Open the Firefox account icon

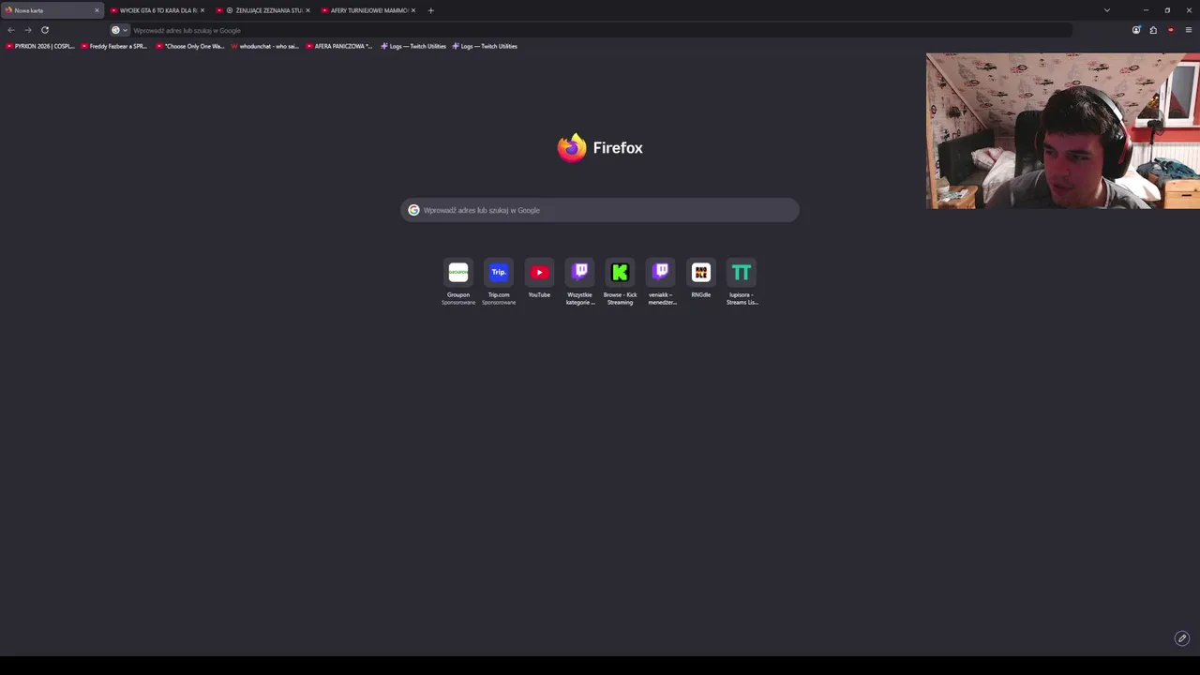(1136, 30)
